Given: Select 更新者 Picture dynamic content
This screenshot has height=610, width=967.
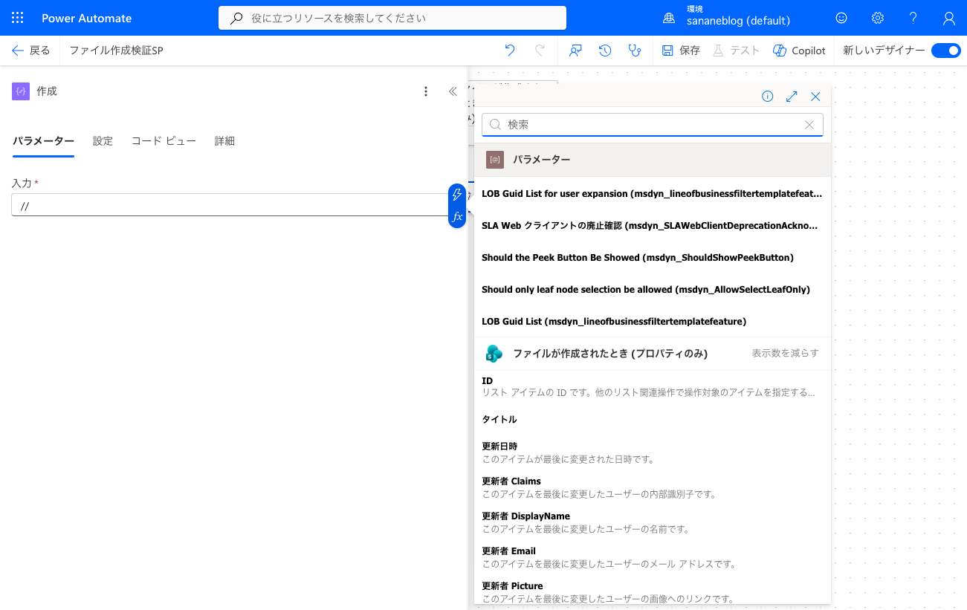Looking at the screenshot, I should [653, 592].
